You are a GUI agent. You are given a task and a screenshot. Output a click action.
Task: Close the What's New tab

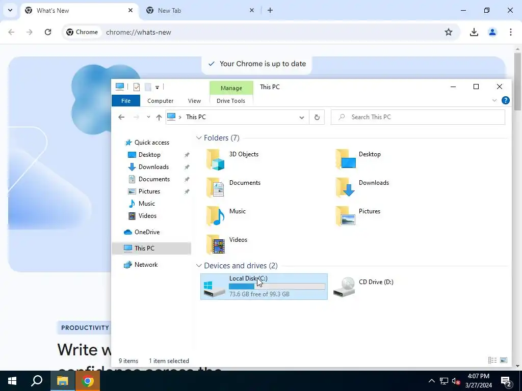coord(130,10)
